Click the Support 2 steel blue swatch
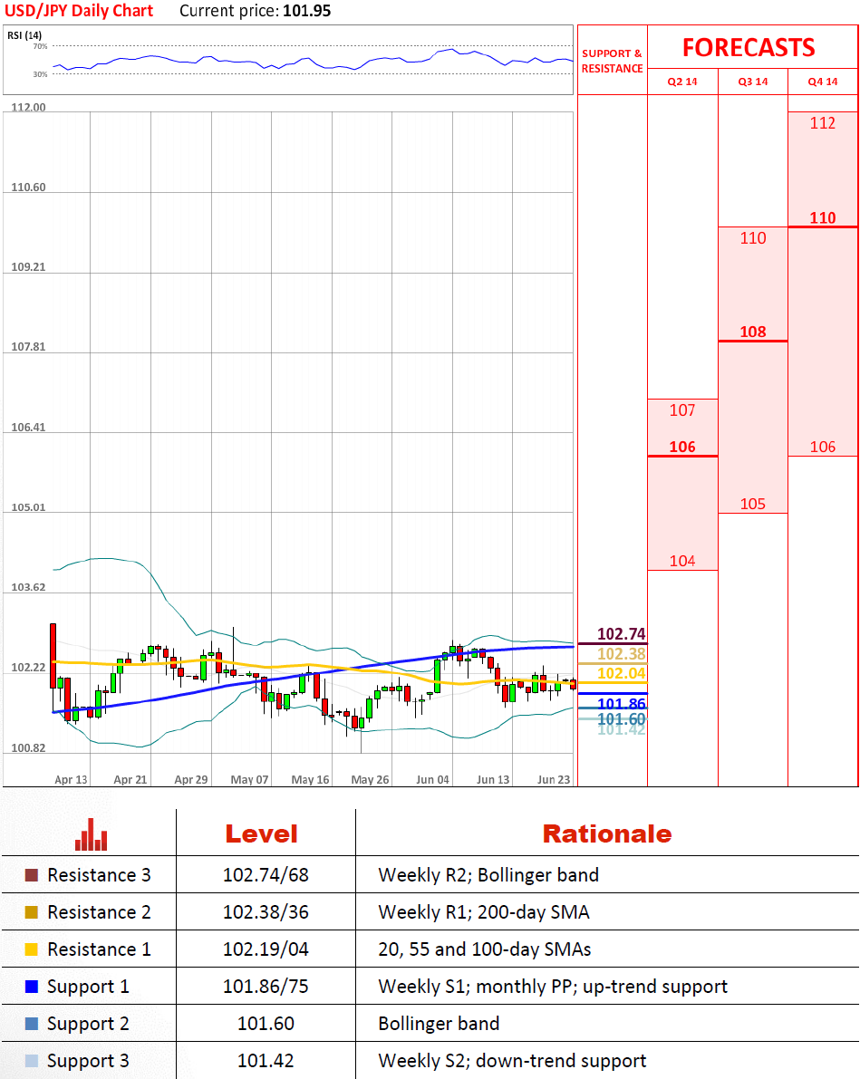This screenshot has width=860, height=1079. pyautogui.click(x=32, y=1024)
